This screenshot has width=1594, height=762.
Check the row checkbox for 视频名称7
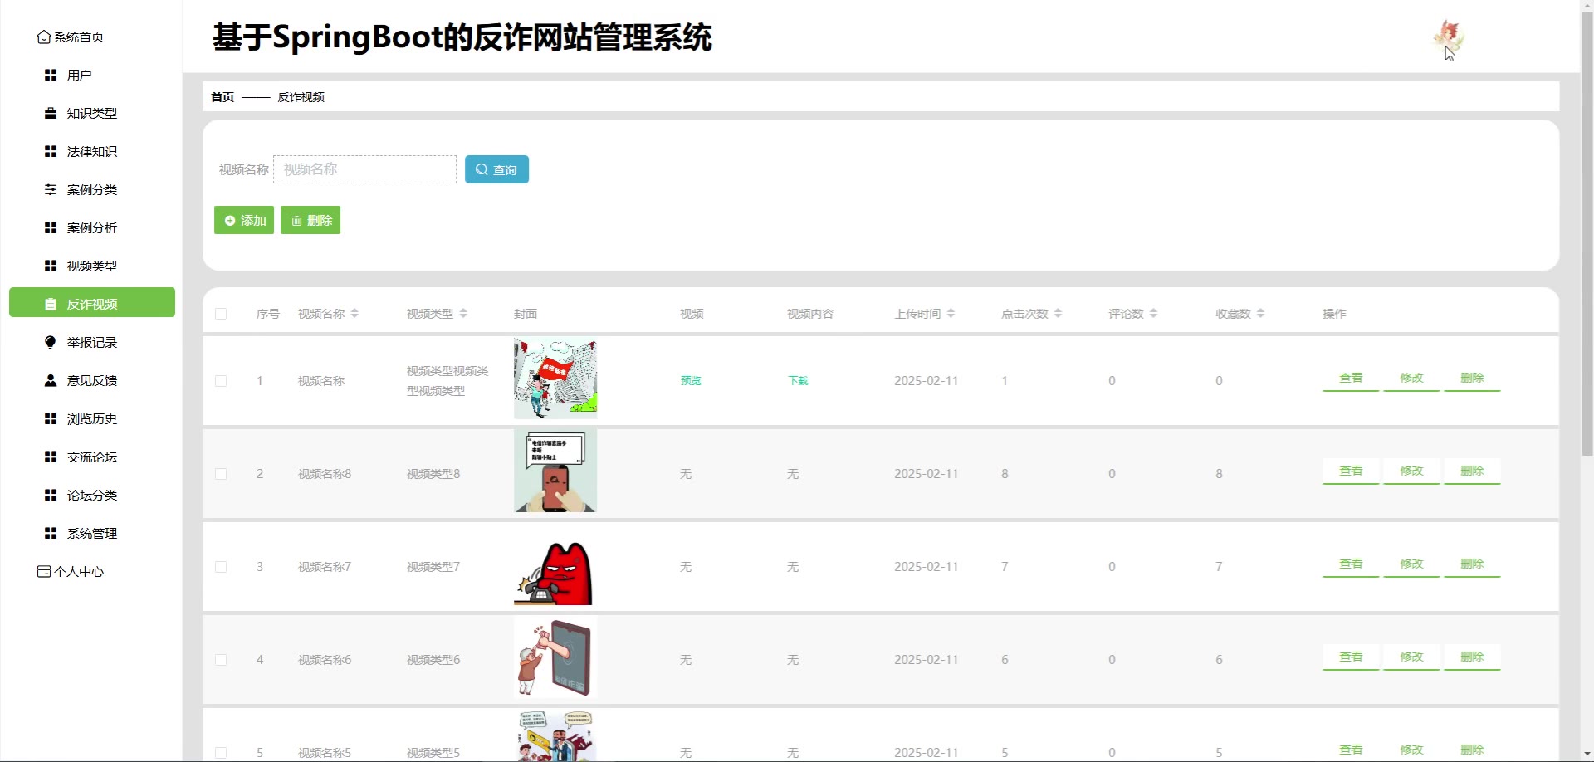coord(221,567)
